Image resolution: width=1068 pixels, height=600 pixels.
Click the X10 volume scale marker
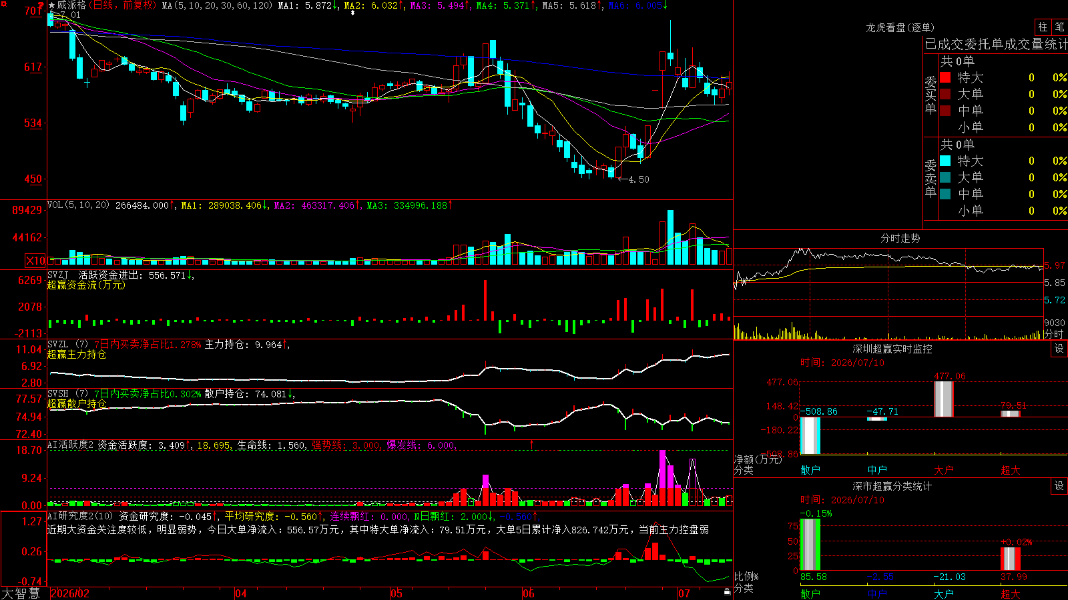(x=36, y=261)
